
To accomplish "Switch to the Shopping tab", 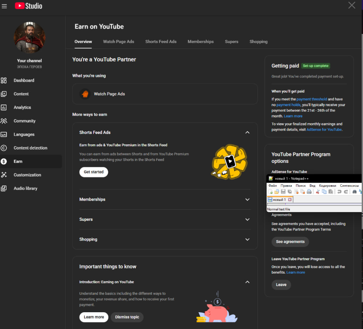I will point(258,42).
